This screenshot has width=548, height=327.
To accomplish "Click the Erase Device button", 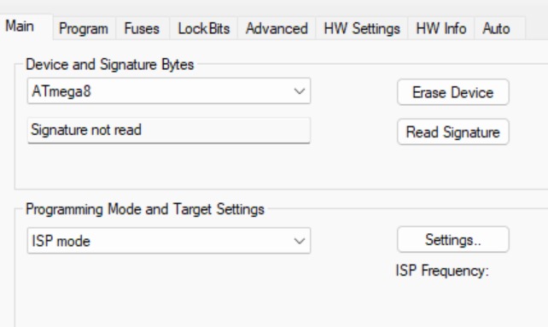I will tap(453, 92).
